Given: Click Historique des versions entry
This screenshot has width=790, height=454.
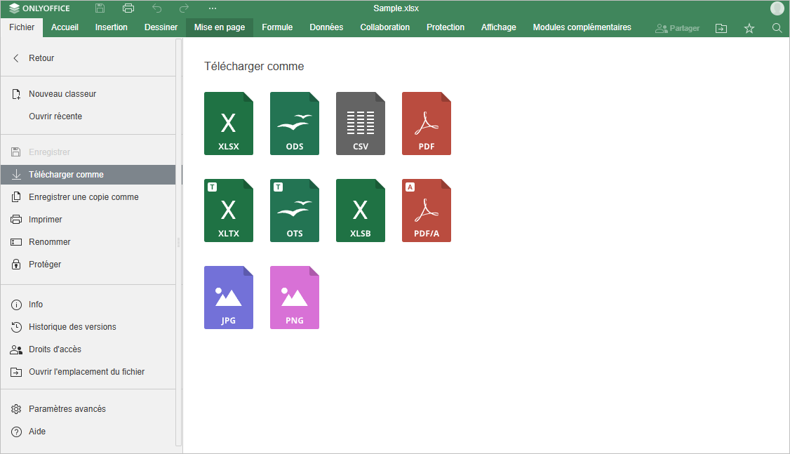Looking at the screenshot, I should [72, 327].
